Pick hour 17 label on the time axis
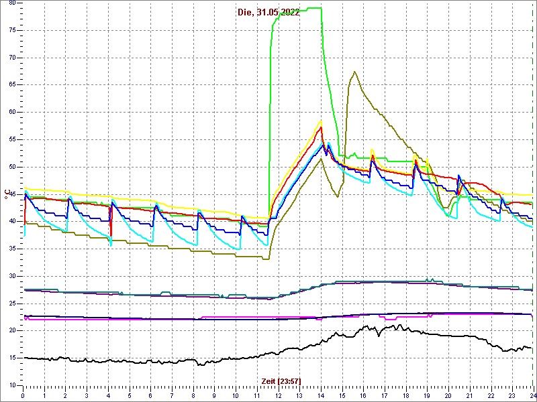The width and height of the screenshot is (537, 402). point(384,396)
